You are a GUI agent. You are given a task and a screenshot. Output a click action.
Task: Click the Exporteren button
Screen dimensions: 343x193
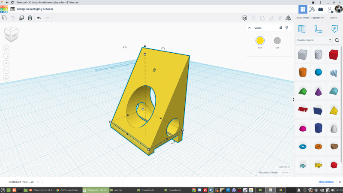point(318,18)
